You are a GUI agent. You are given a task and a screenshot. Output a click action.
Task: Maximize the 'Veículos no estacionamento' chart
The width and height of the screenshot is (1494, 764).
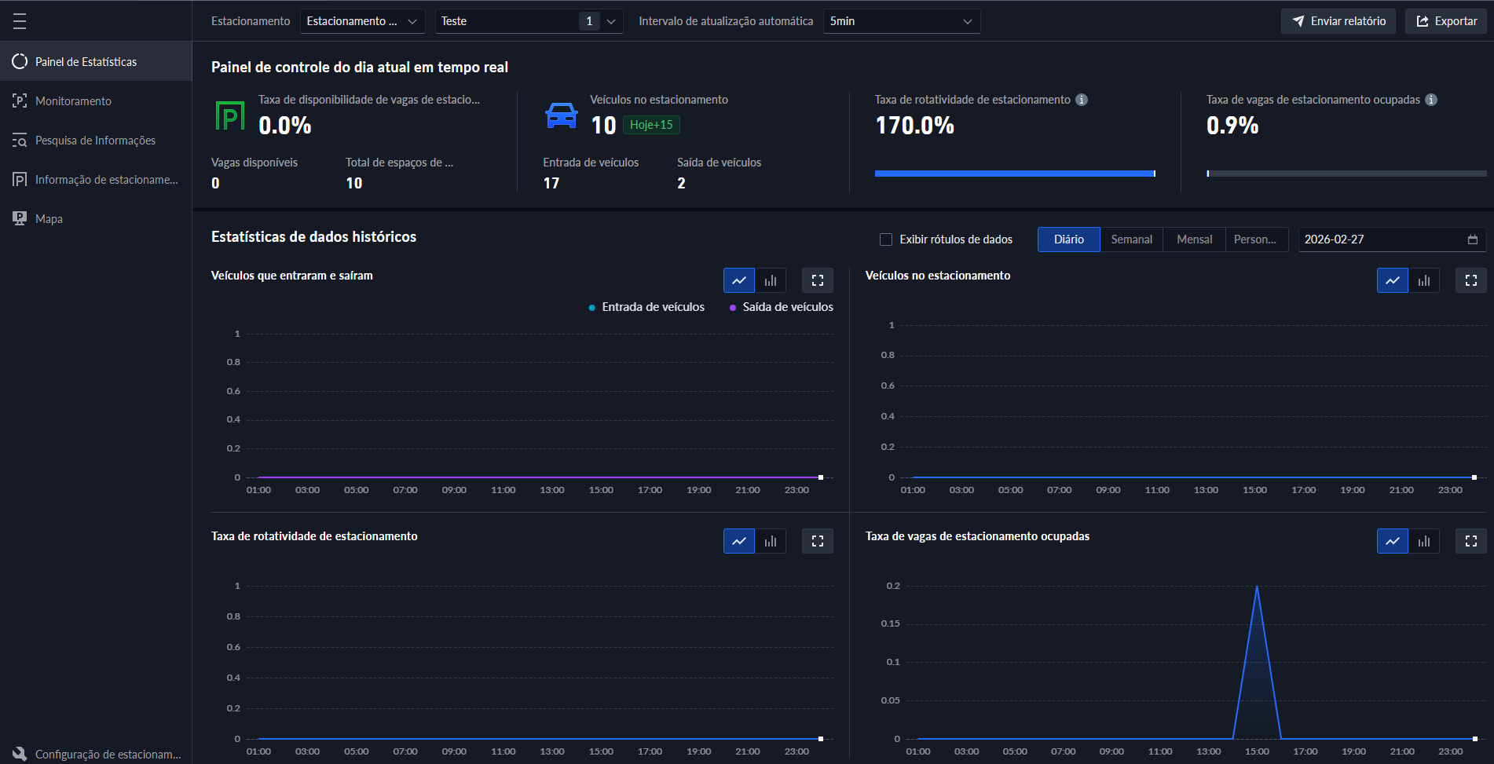[x=1470, y=280]
